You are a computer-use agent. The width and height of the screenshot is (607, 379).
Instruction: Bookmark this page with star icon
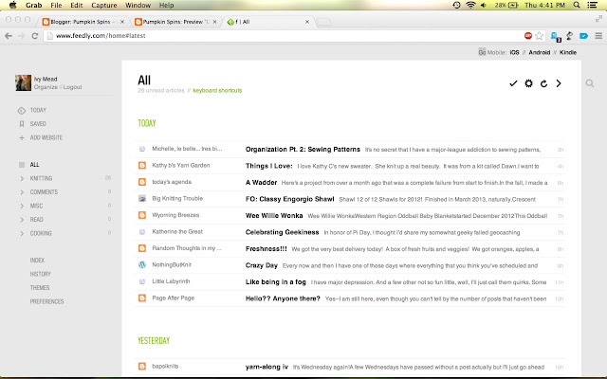(539, 36)
